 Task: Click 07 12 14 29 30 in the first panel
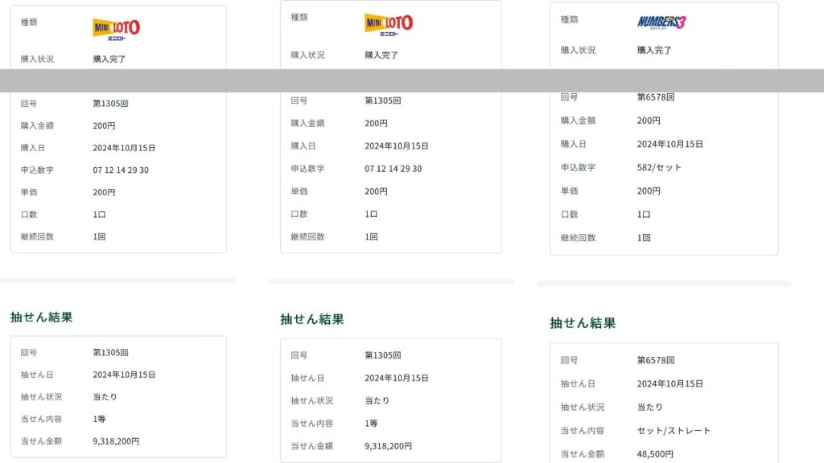click(121, 170)
